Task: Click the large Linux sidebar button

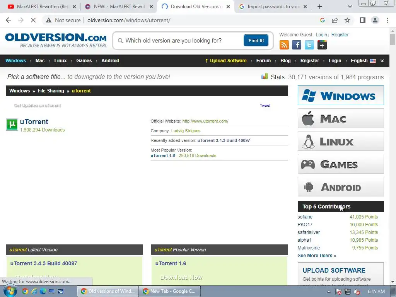Action: 341,141
